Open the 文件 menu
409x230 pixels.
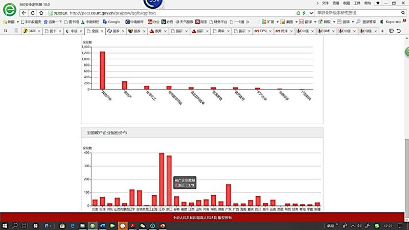[x=326, y=3]
